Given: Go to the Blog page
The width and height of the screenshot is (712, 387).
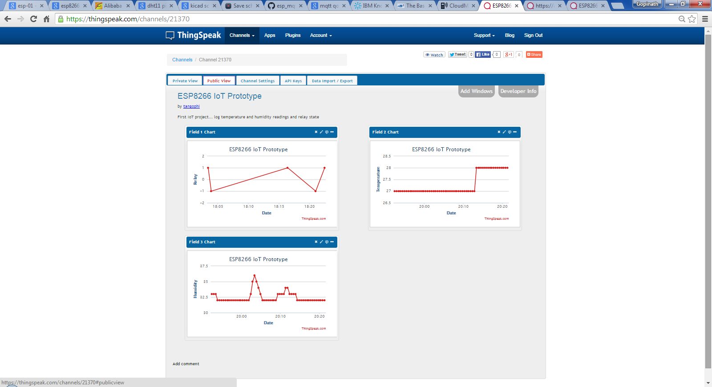Looking at the screenshot, I should (510, 36).
